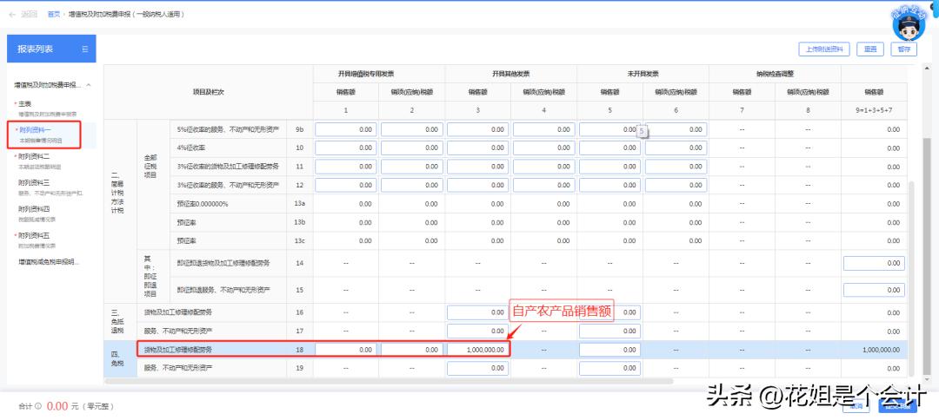Toggle the 报表列表 collapse menu icon
Screen dimensions: 939x420
(85, 49)
